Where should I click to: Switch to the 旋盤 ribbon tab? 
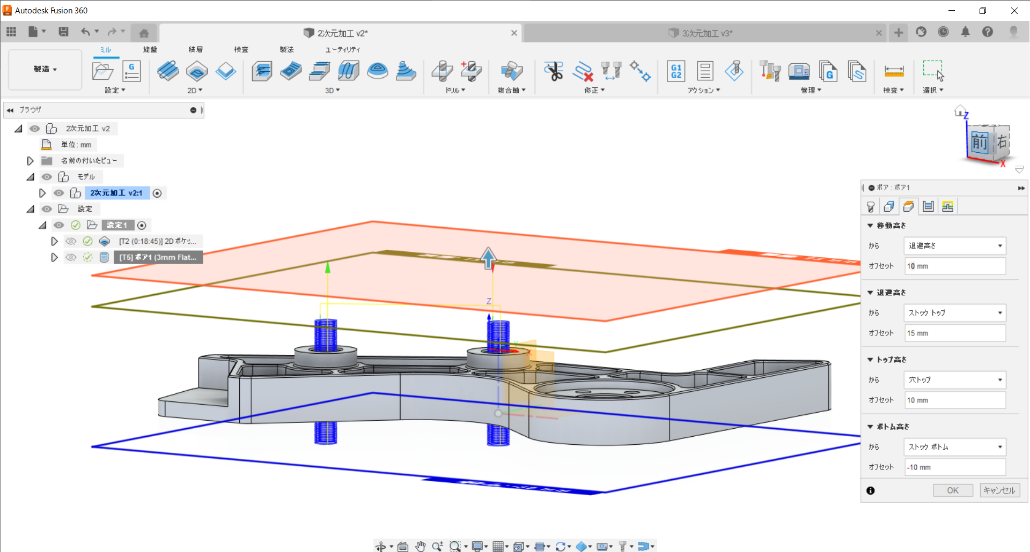[x=150, y=49]
